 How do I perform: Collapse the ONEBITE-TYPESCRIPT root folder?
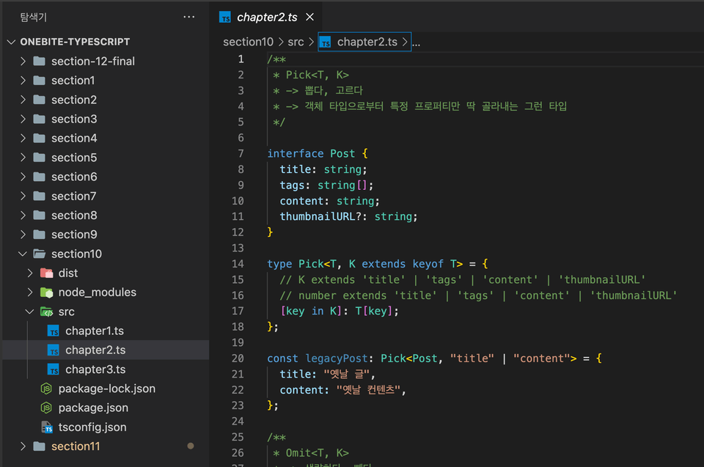11,43
